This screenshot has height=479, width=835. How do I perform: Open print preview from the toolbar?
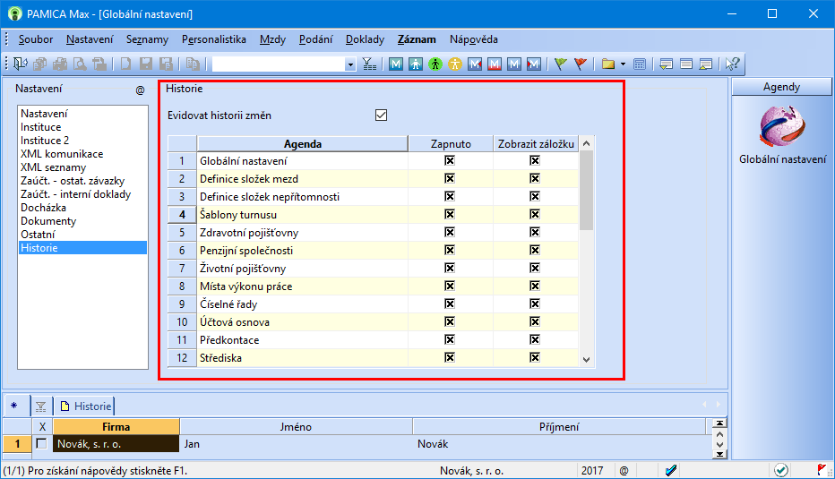(x=80, y=64)
